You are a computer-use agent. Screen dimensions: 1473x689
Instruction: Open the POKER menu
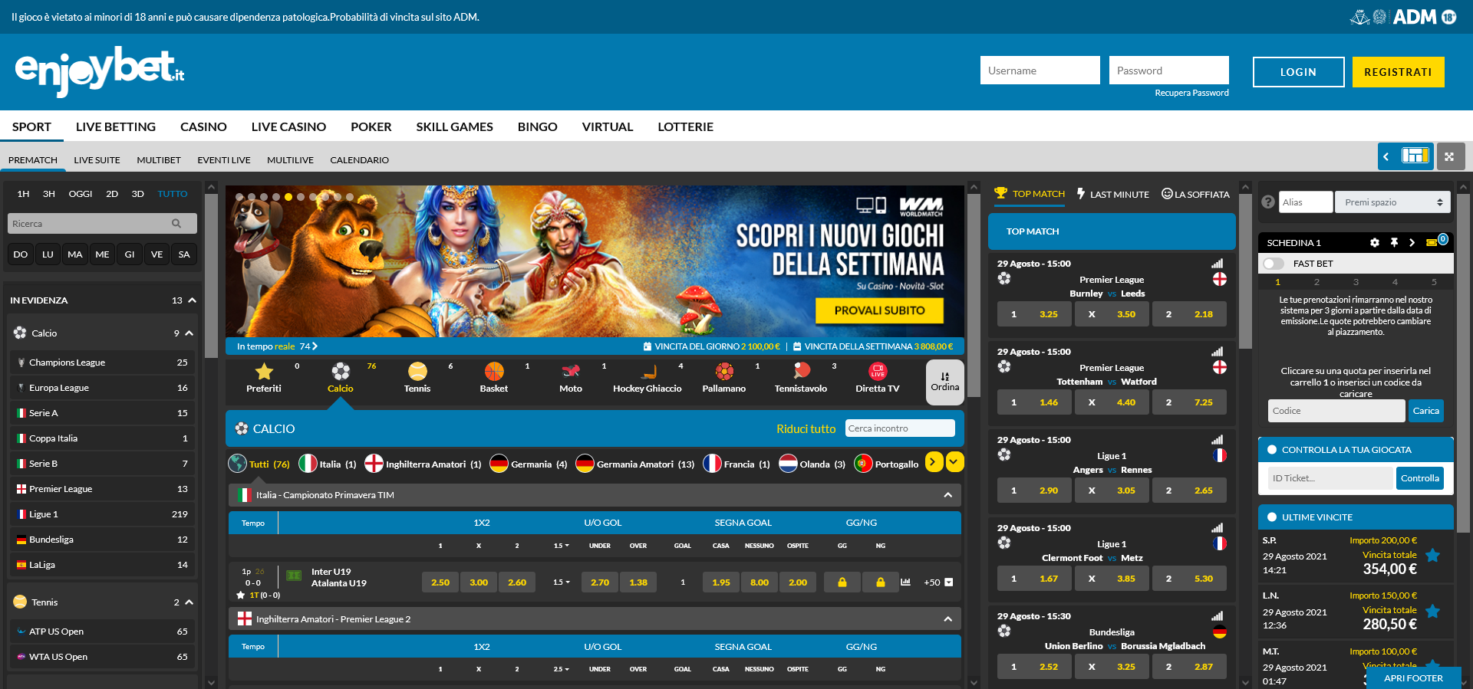(x=371, y=126)
